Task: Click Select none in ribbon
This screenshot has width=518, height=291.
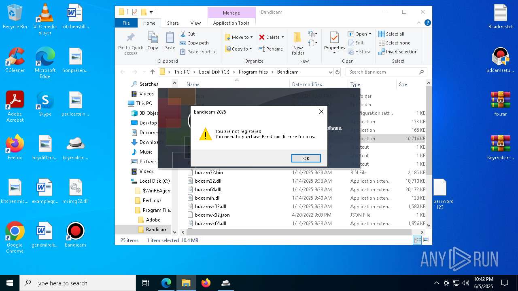Action: (x=394, y=43)
